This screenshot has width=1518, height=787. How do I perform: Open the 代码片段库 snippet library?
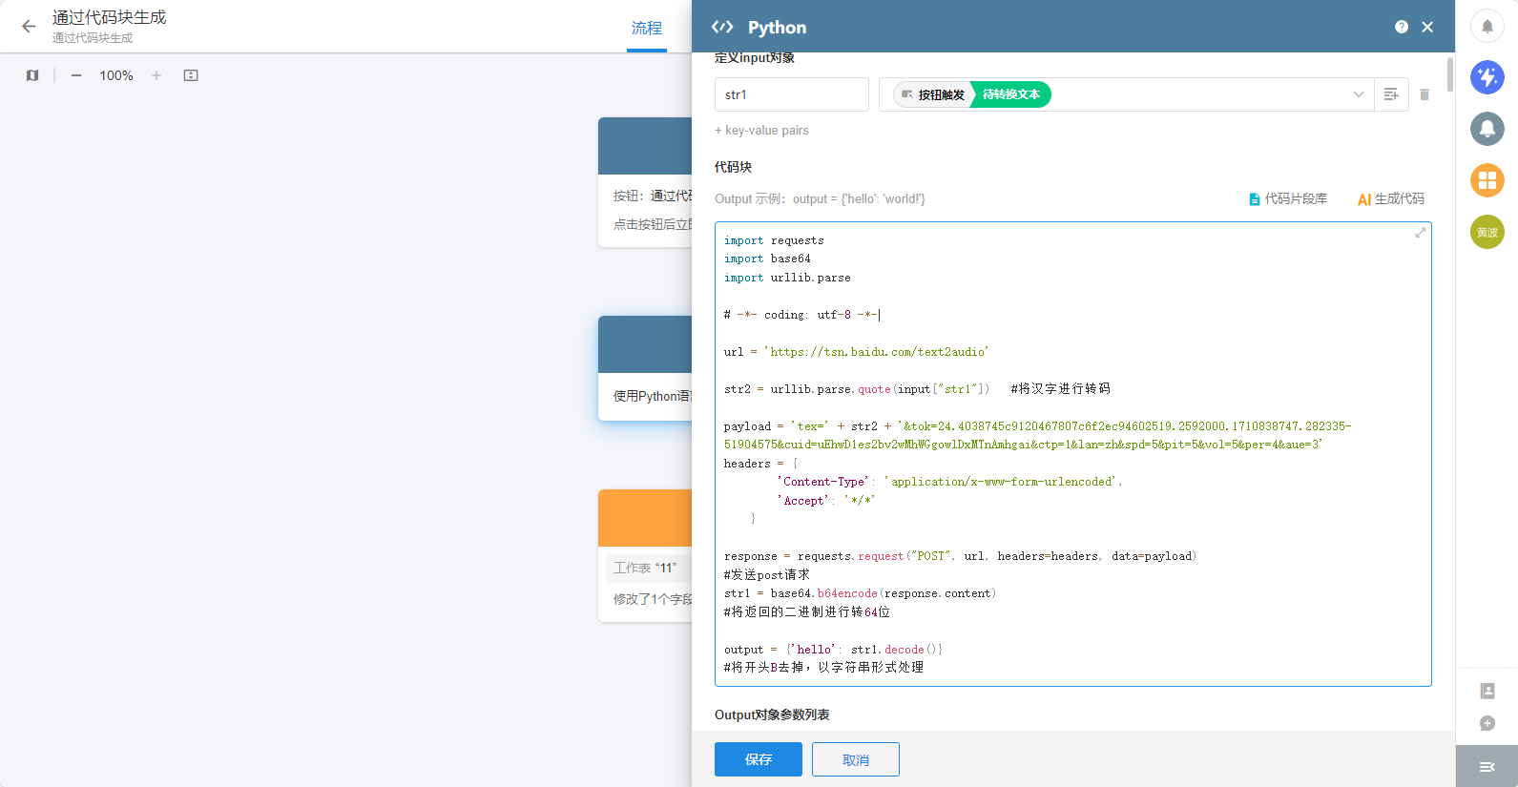coord(1288,199)
